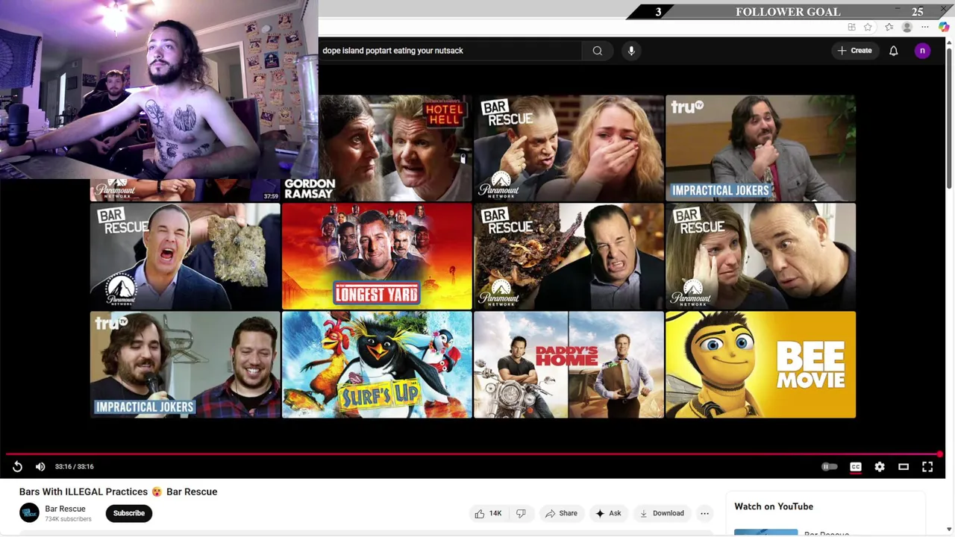Screen dimensions: 955x537
Task: Open the notifications bell
Action: click(893, 51)
